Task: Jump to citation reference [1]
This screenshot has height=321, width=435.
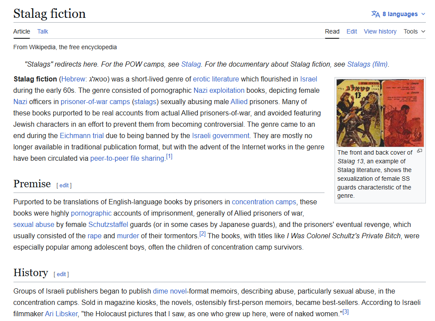Action: pos(169,157)
